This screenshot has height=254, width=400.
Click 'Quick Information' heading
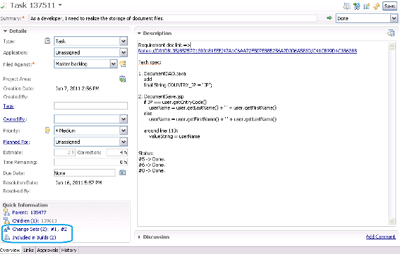tap(25, 205)
